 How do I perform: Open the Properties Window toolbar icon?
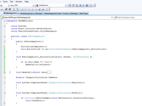click(x=73, y=5)
